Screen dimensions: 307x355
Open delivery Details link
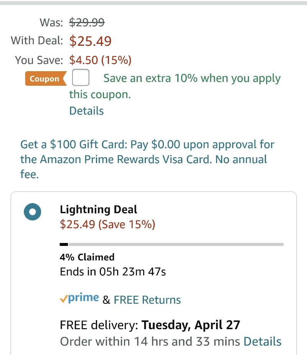(x=262, y=342)
